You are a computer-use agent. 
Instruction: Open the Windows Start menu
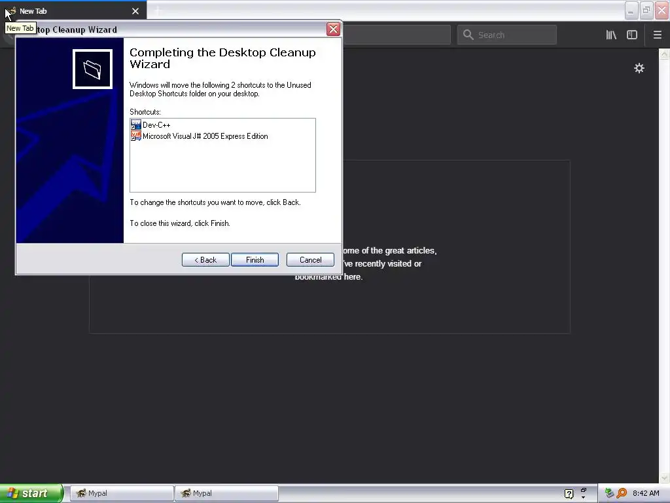click(x=31, y=493)
